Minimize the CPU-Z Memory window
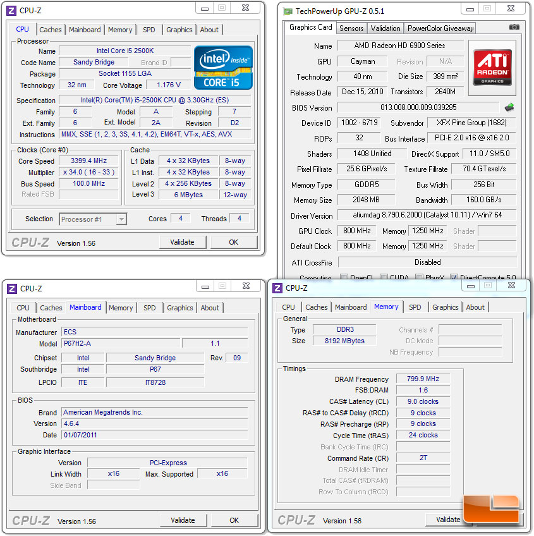 (x=471, y=286)
